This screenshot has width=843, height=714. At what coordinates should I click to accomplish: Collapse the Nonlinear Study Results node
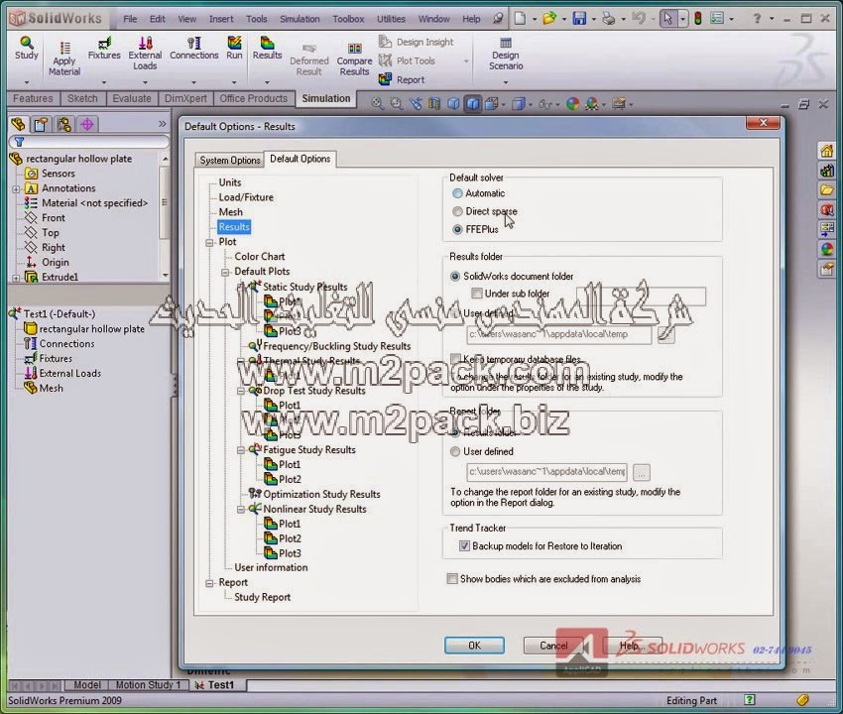coord(241,509)
